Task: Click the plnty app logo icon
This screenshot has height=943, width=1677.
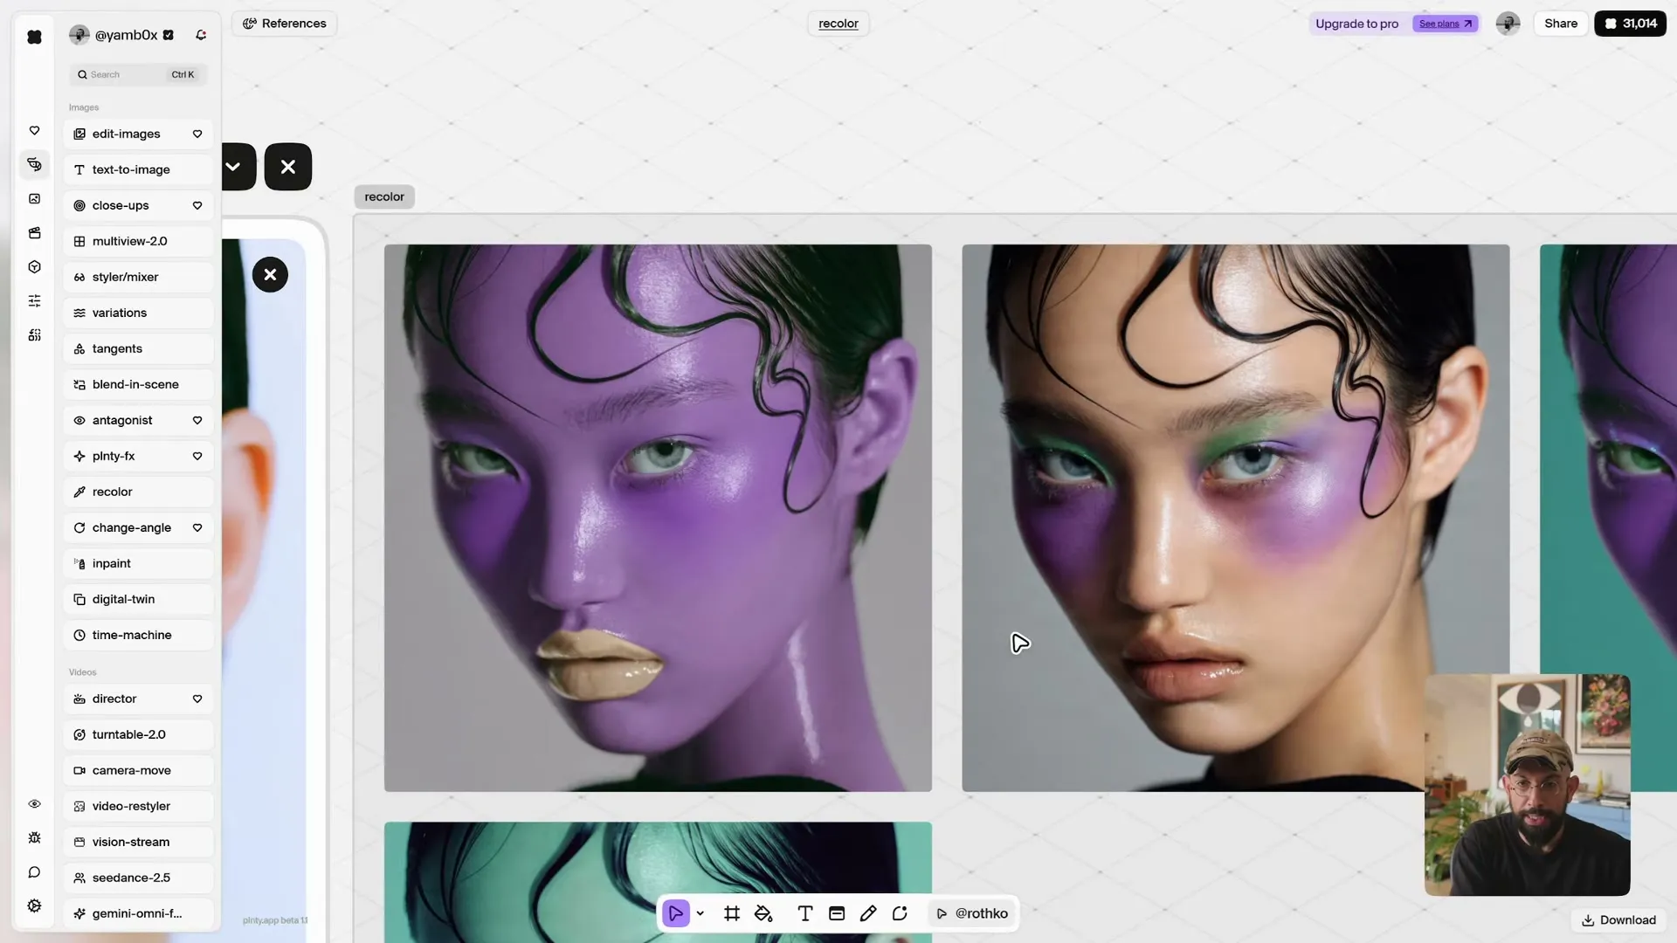Action: (x=34, y=37)
